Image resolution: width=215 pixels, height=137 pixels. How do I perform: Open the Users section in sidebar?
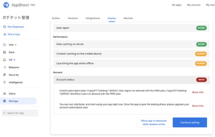tap(12, 93)
